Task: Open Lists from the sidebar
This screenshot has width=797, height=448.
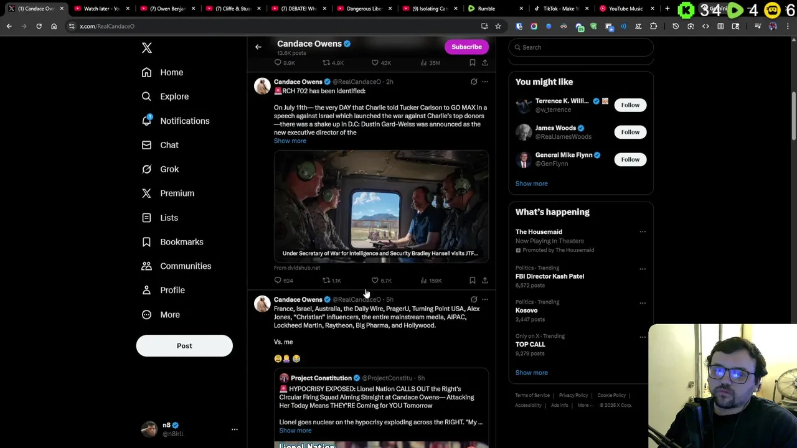Action: point(160,218)
